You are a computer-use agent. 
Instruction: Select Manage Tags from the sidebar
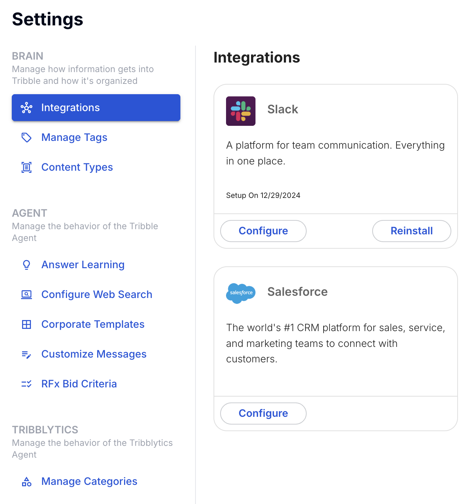(x=74, y=138)
